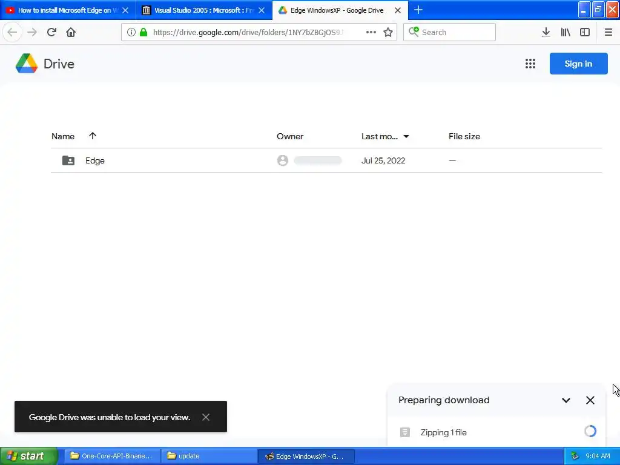Click the File size column header
620x465 pixels.
point(464,136)
